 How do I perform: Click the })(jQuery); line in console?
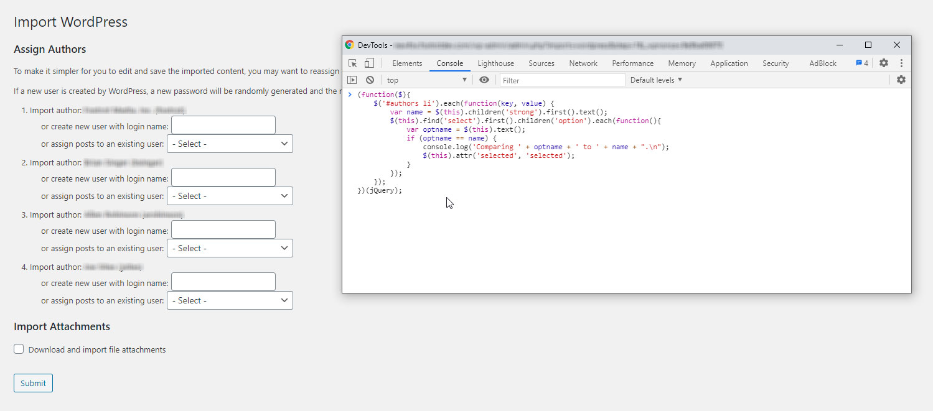[380, 191]
